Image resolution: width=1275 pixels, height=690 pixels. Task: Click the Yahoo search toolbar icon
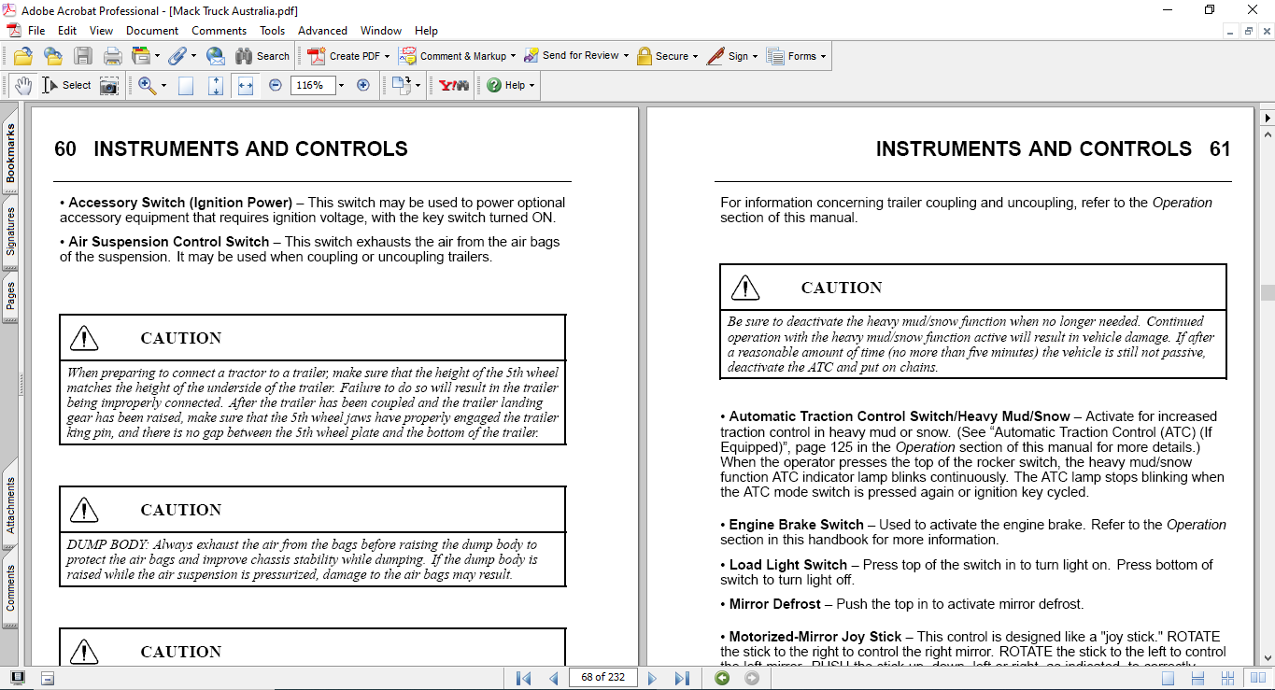click(x=454, y=85)
